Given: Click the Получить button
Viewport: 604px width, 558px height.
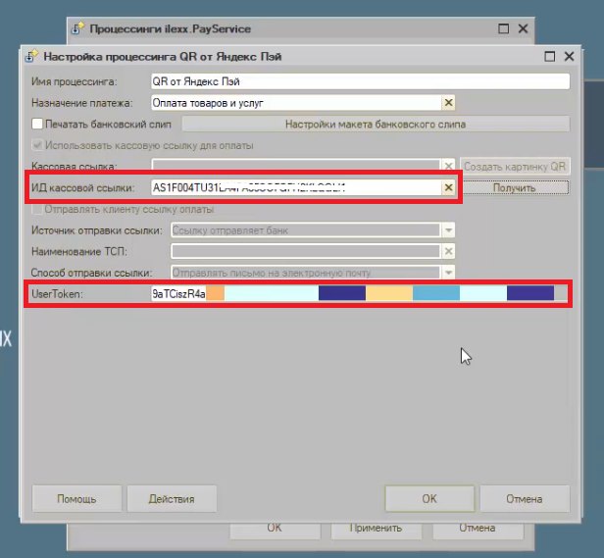Looking at the screenshot, I should [515, 187].
